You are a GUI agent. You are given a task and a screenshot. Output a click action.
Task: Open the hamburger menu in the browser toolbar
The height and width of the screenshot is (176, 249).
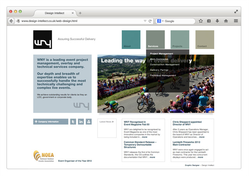(236, 21)
